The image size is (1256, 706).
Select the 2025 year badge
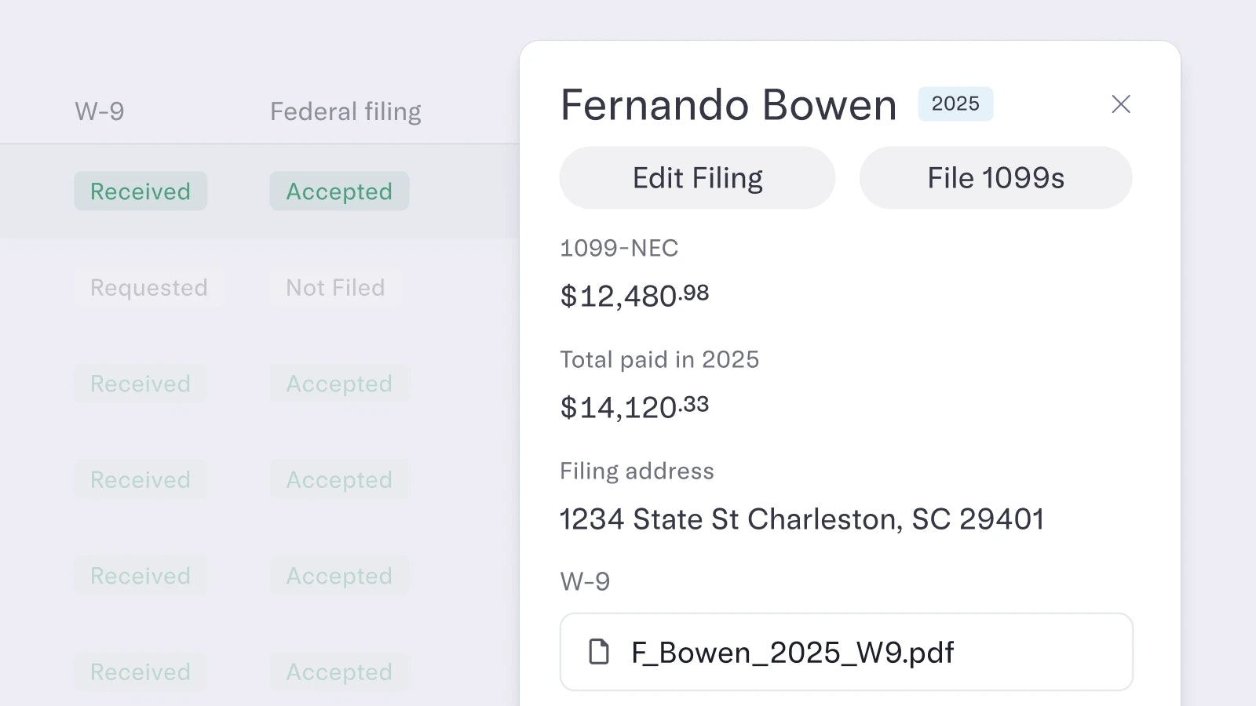[x=955, y=104]
